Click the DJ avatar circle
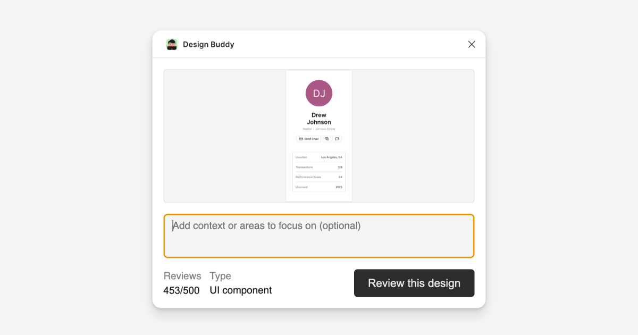The image size is (638, 335). point(318,93)
